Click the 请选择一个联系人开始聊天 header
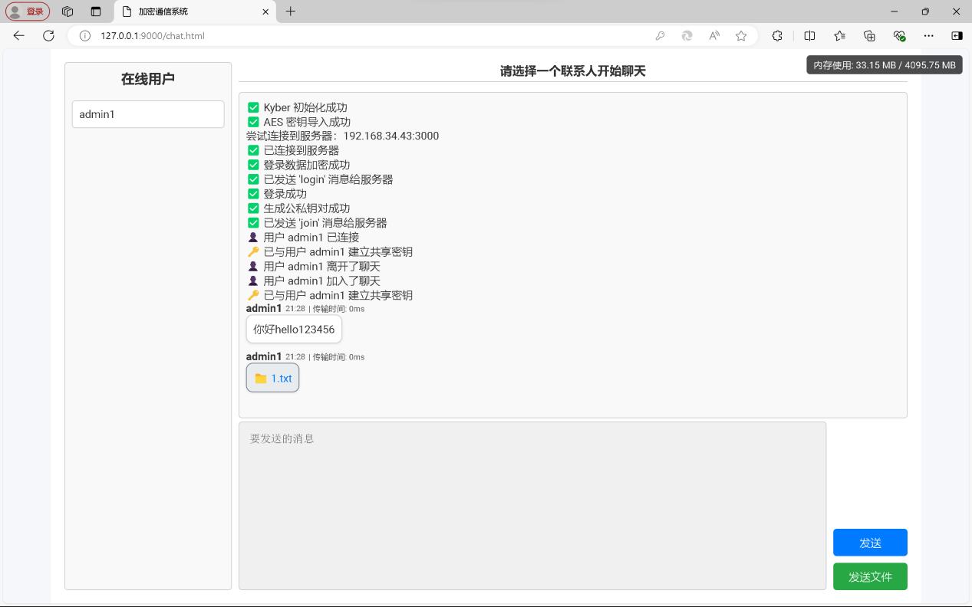Screen dimensions: 972x607 tap(573, 71)
